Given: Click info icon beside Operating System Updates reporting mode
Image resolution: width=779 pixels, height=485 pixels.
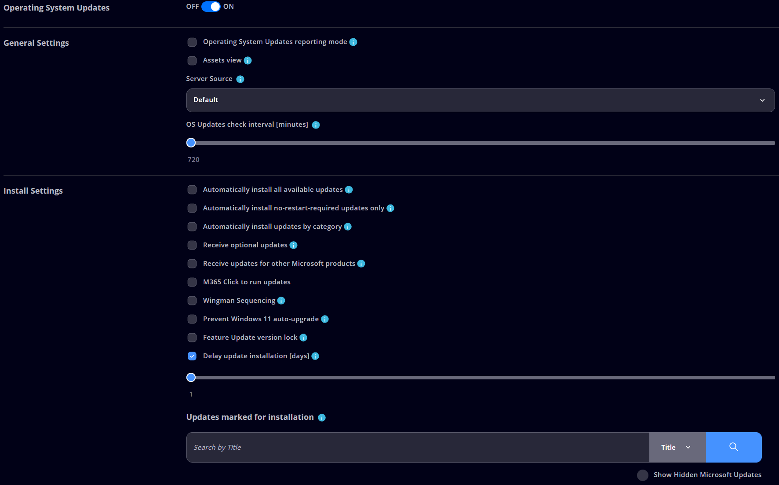Looking at the screenshot, I should (353, 42).
